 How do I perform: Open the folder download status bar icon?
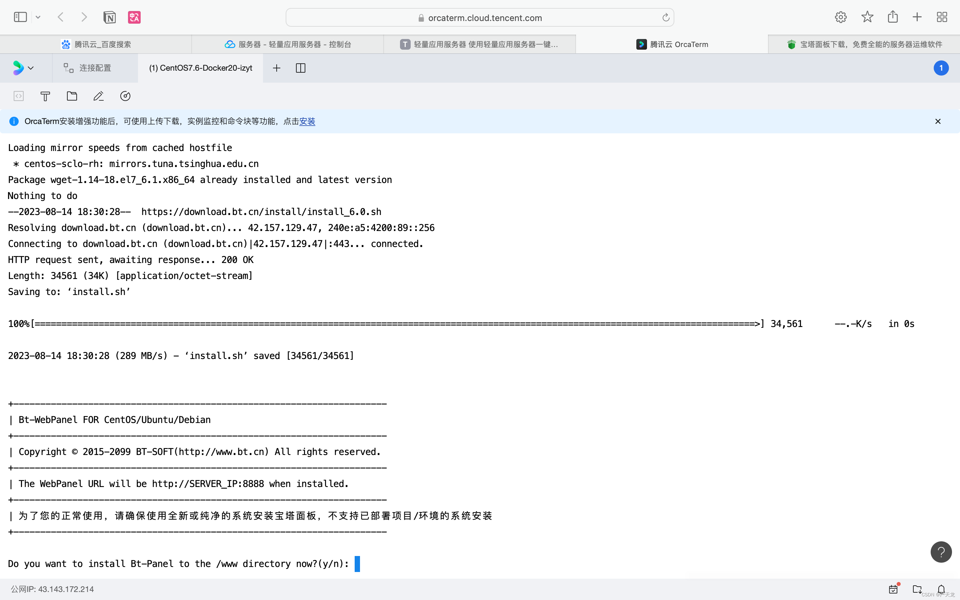pos(917,589)
